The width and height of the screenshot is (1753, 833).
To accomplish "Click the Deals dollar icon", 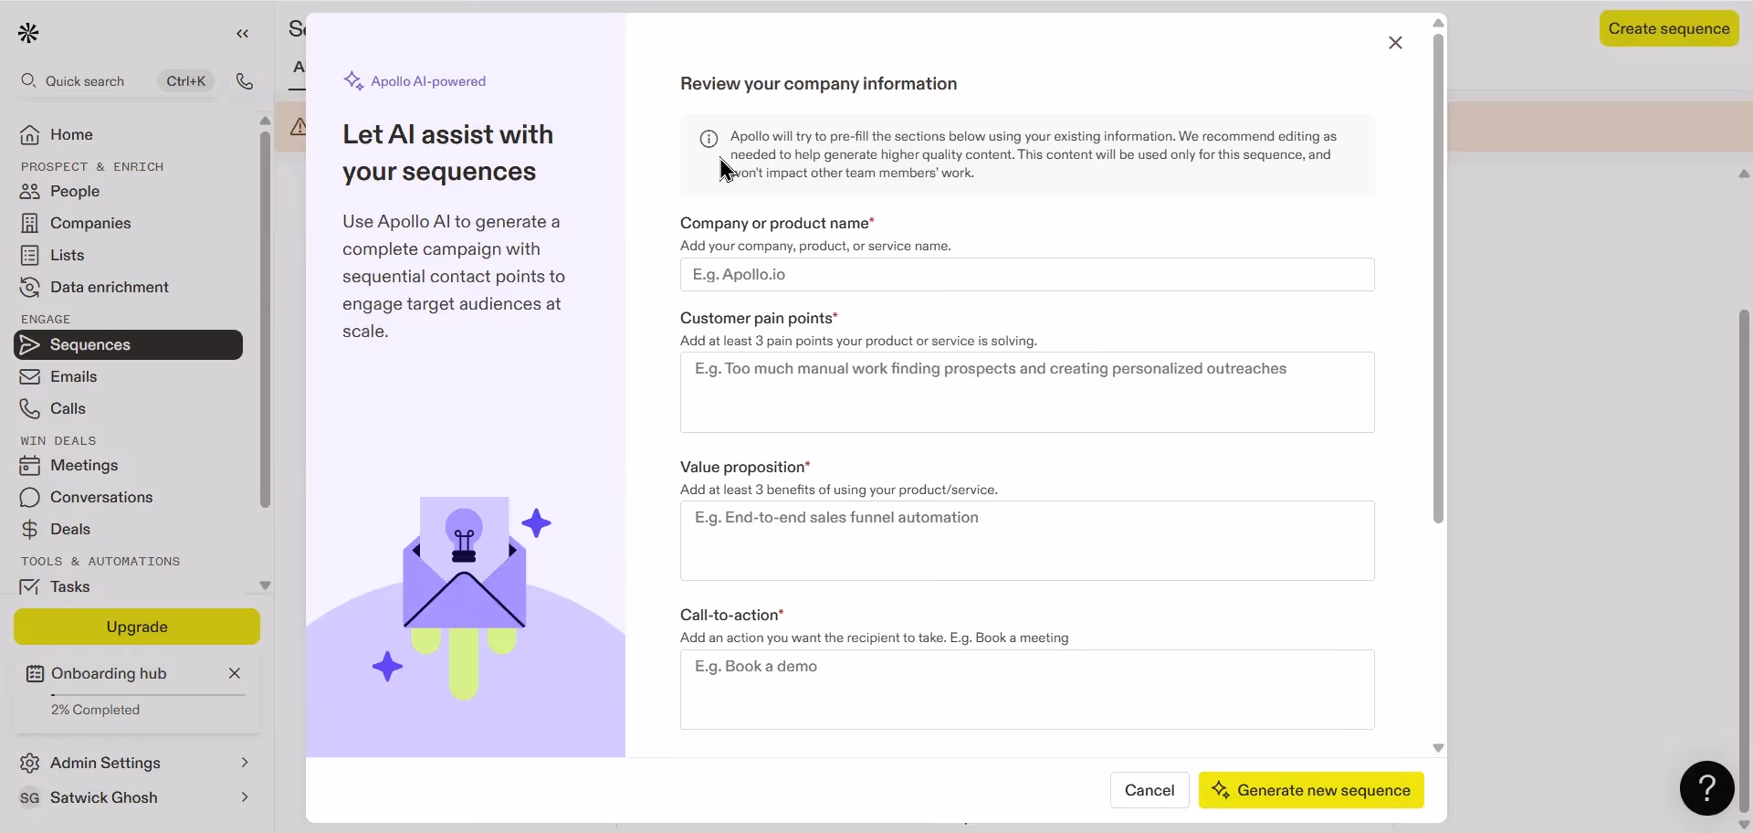I will 30,530.
